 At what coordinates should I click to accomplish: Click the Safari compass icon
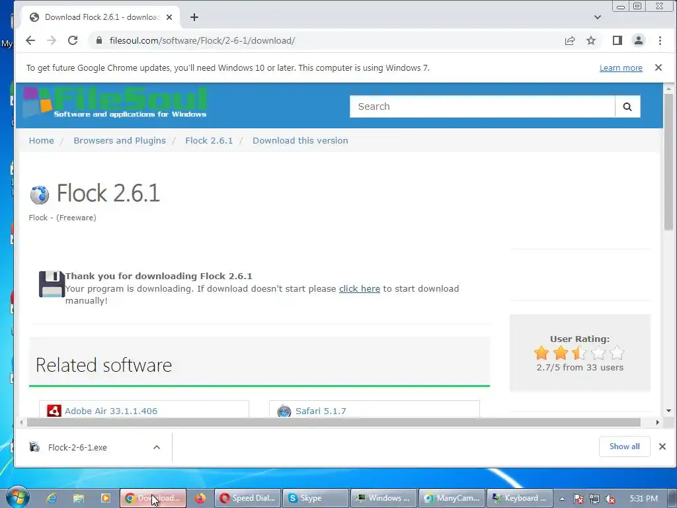[284, 411]
